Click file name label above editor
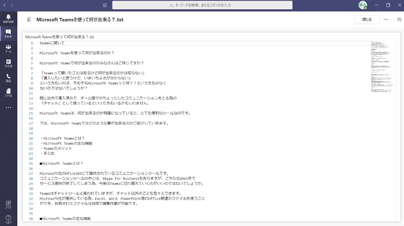 59,37
